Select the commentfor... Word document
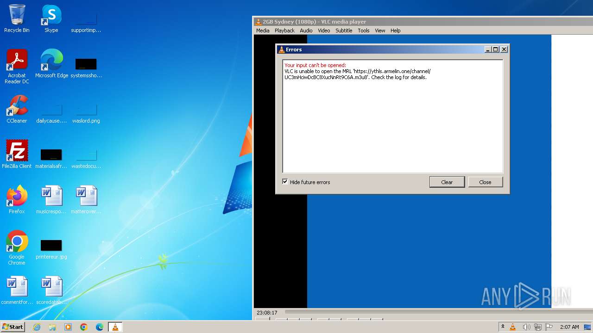This screenshot has height=333, width=593. click(x=17, y=290)
